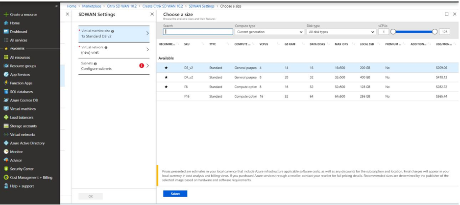
Task: Click the $282.72 price cell
Action: (x=441, y=87)
